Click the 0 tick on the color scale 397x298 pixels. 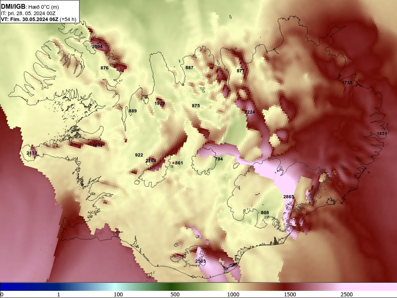pyautogui.click(x=2, y=294)
